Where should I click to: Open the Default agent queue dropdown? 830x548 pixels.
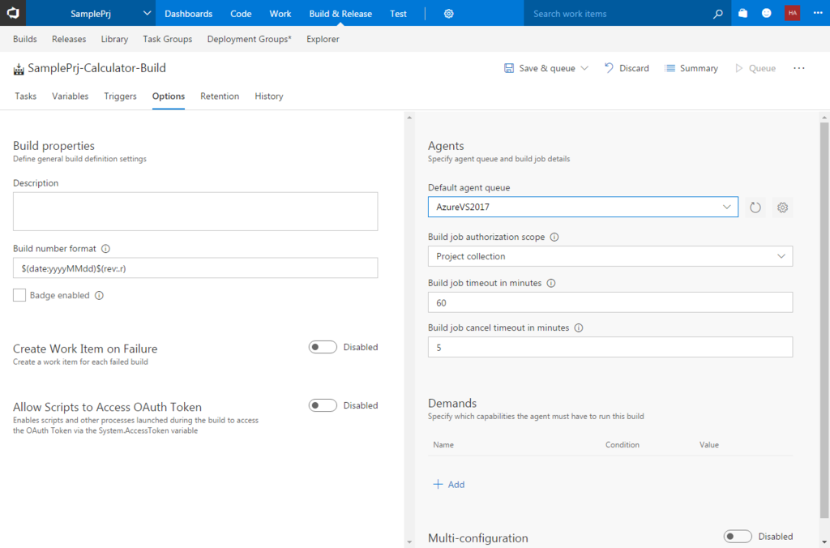(x=582, y=208)
